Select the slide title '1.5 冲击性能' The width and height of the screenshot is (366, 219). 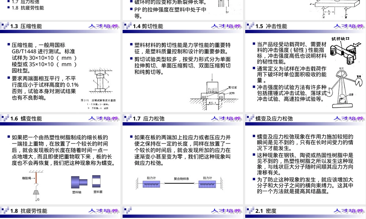coord(271,26)
